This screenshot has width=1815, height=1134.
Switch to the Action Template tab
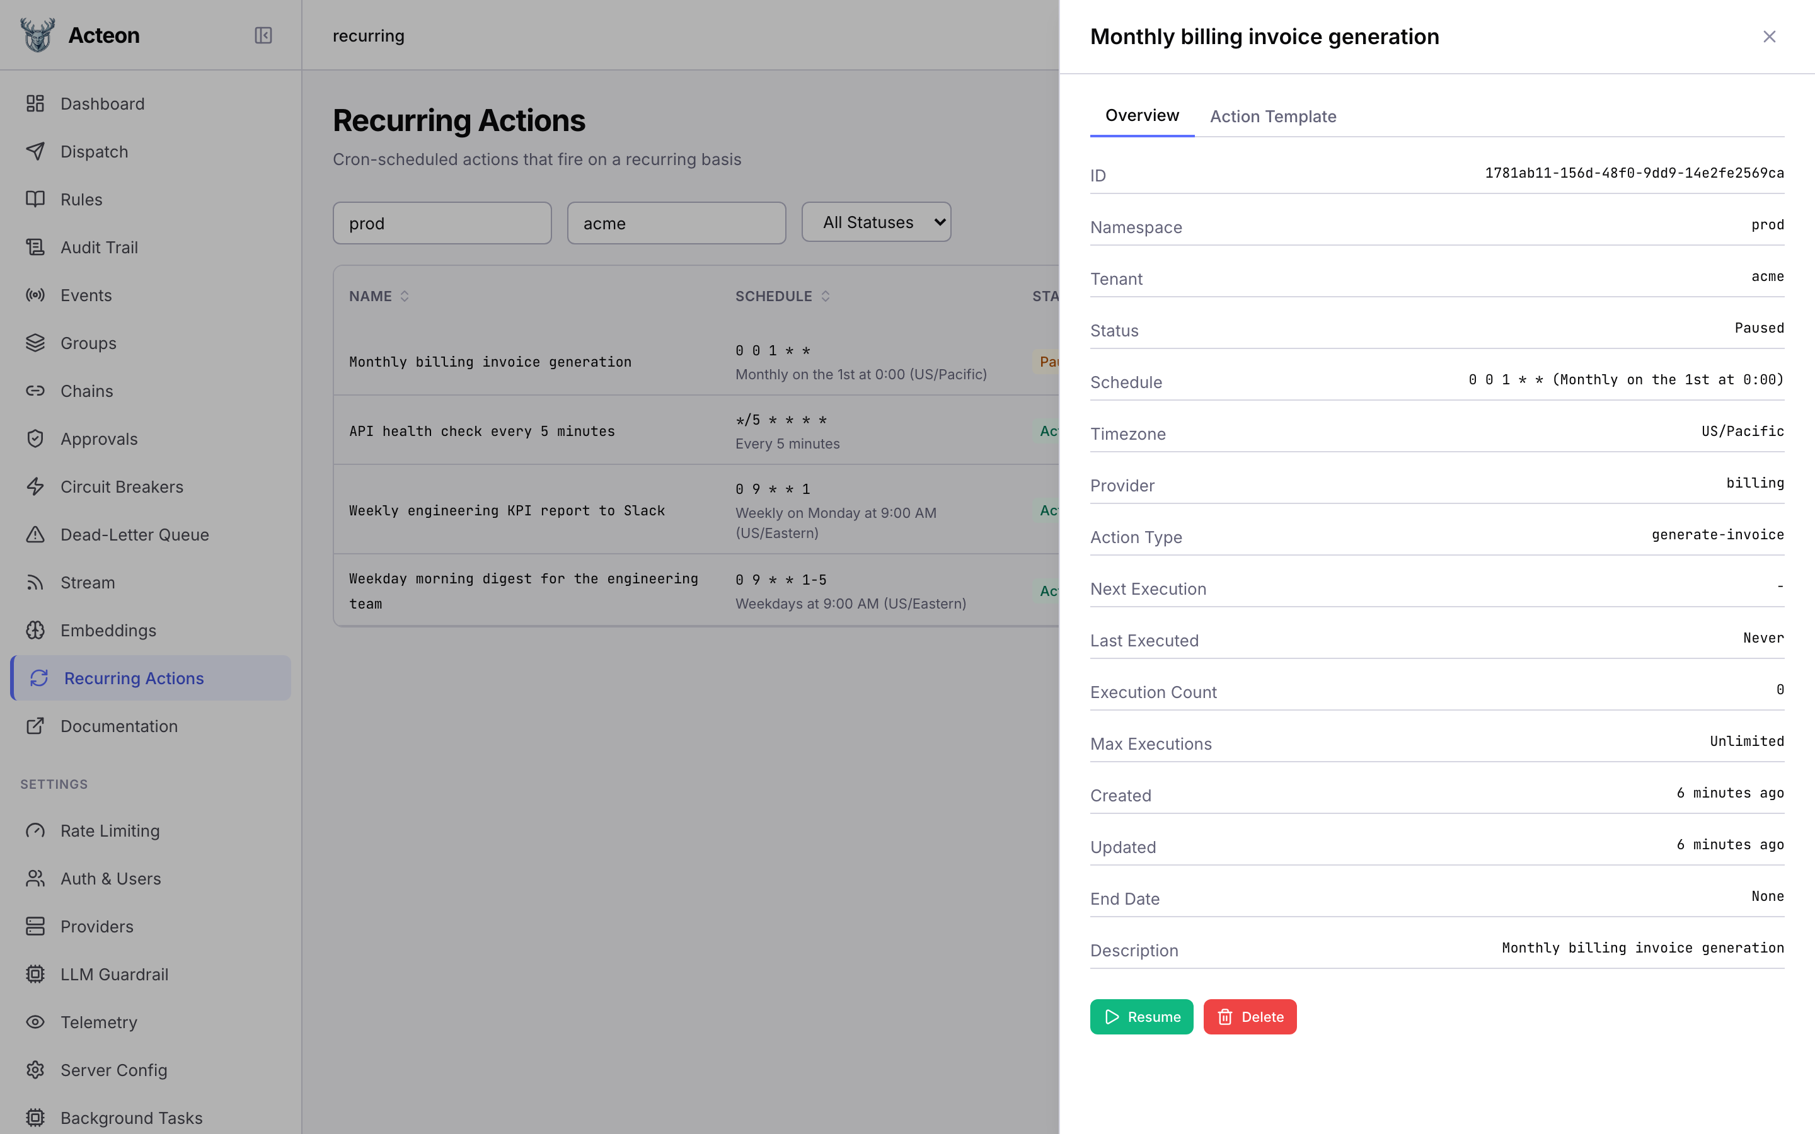(x=1273, y=117)
